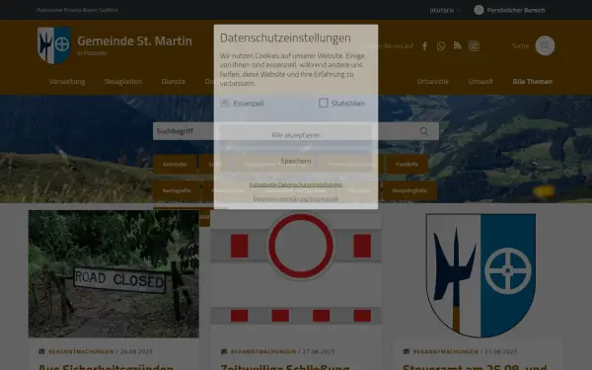Click calendar icon of 21.08.2025 announcement

coord(407,351)
